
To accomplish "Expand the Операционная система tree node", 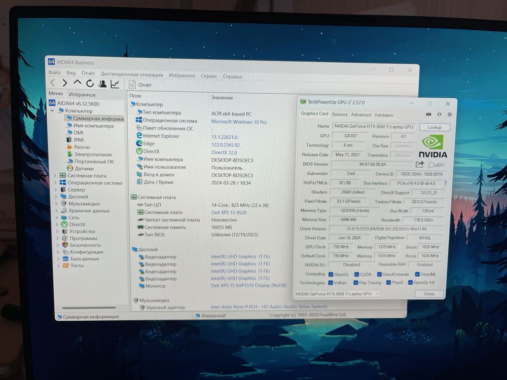I will tap(55, 182).
